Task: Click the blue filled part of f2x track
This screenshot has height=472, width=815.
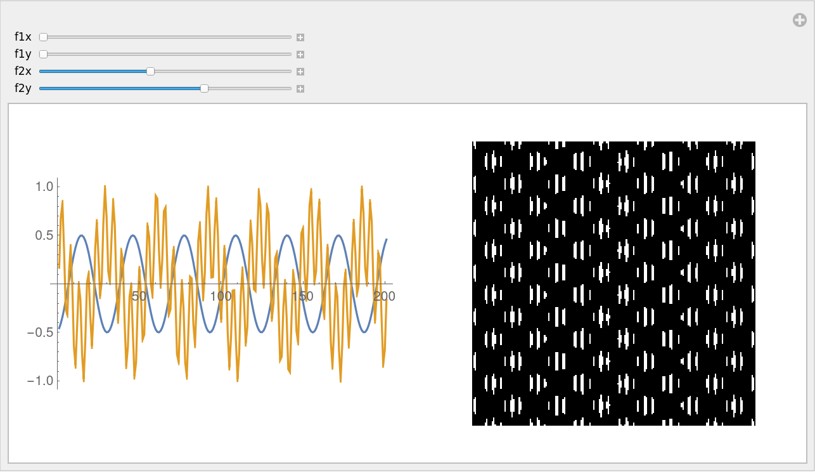Action: pyautogui.click(x=94, y=72)
